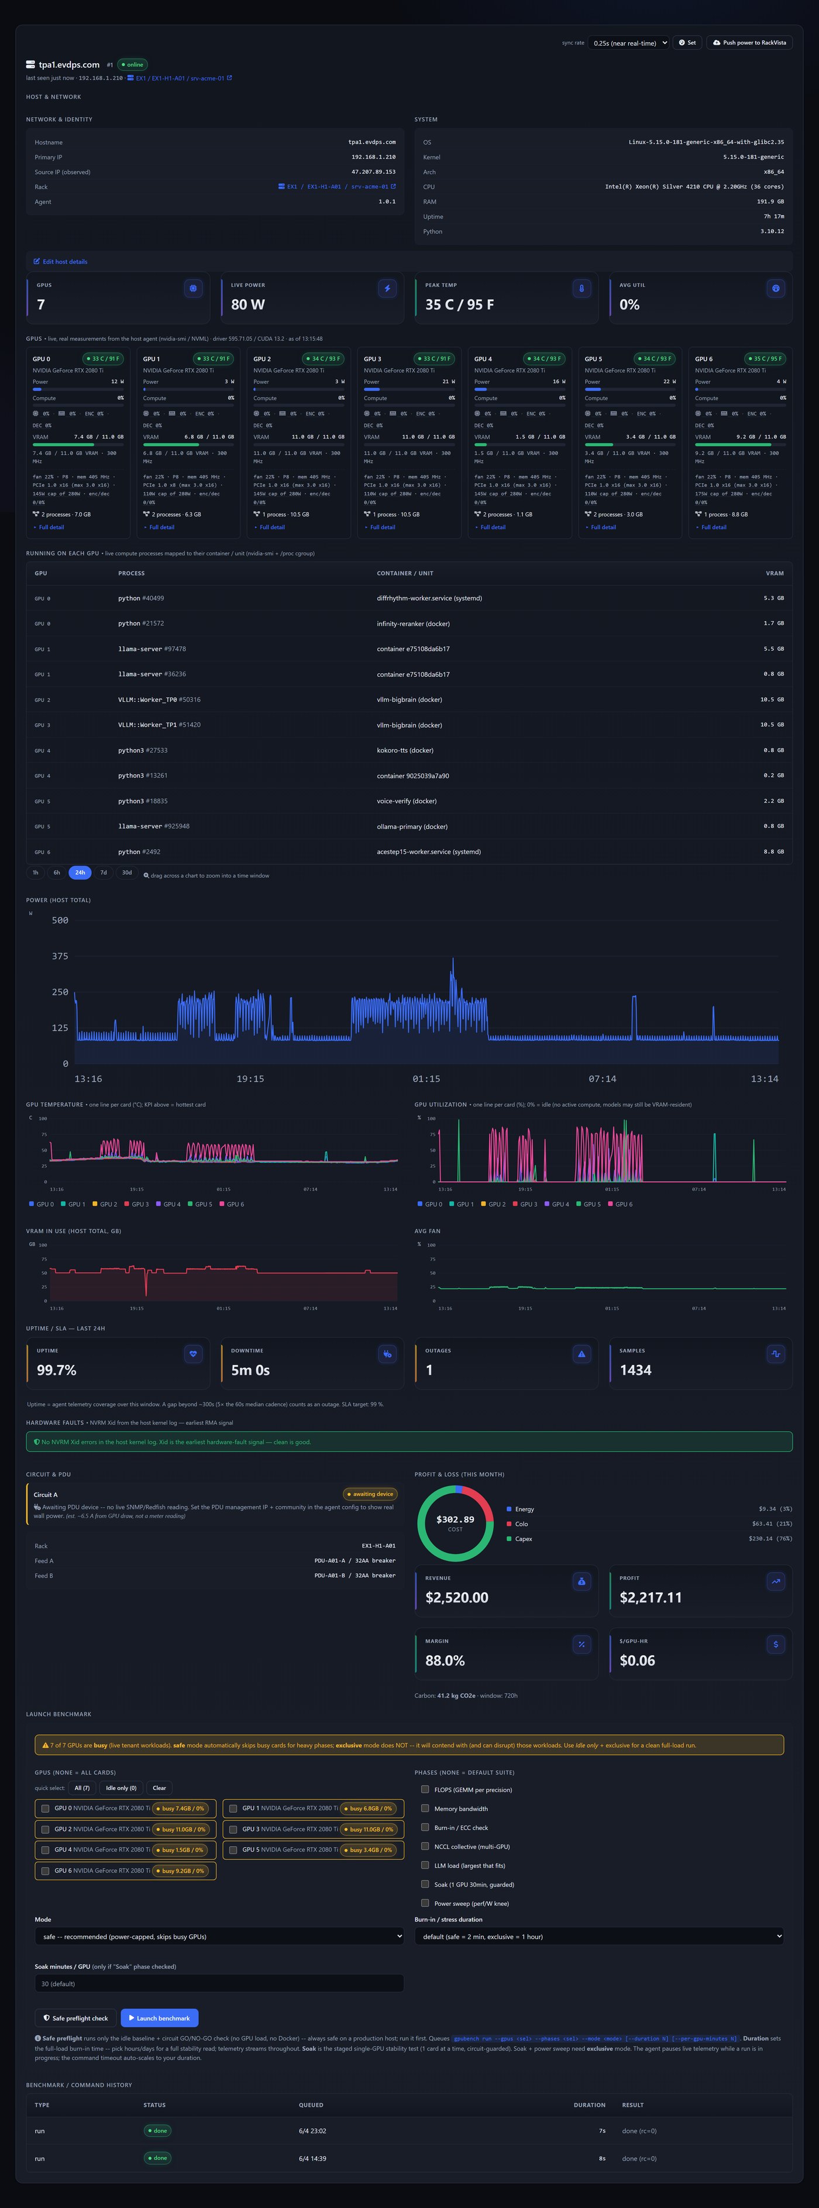Click the Profit trend chart icon
819x2208 pixels.
[775, 1581]
